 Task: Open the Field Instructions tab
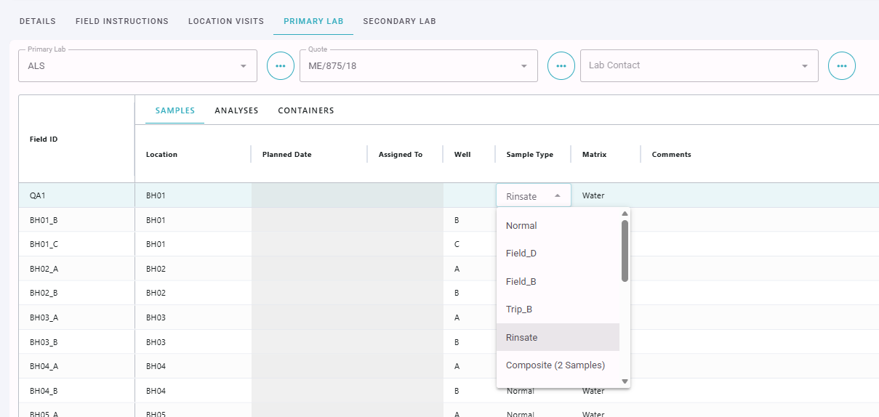click(x=122, y=21)
